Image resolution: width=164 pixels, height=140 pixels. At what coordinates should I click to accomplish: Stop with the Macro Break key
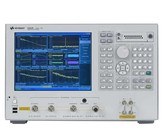point(149,81)
